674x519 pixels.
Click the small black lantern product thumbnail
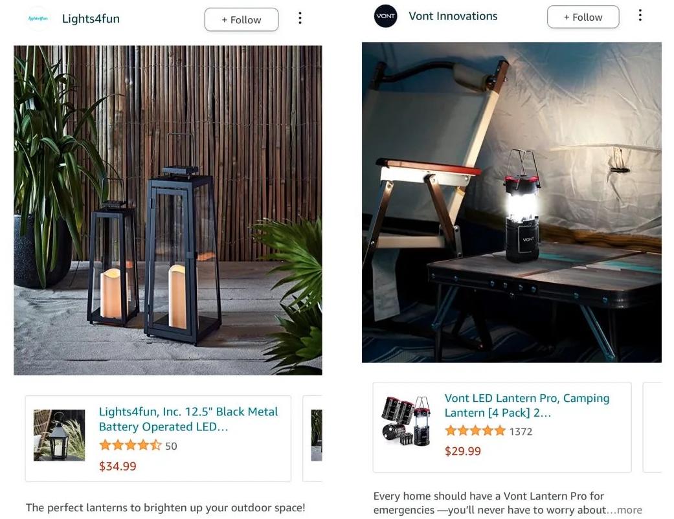point(60,436)
